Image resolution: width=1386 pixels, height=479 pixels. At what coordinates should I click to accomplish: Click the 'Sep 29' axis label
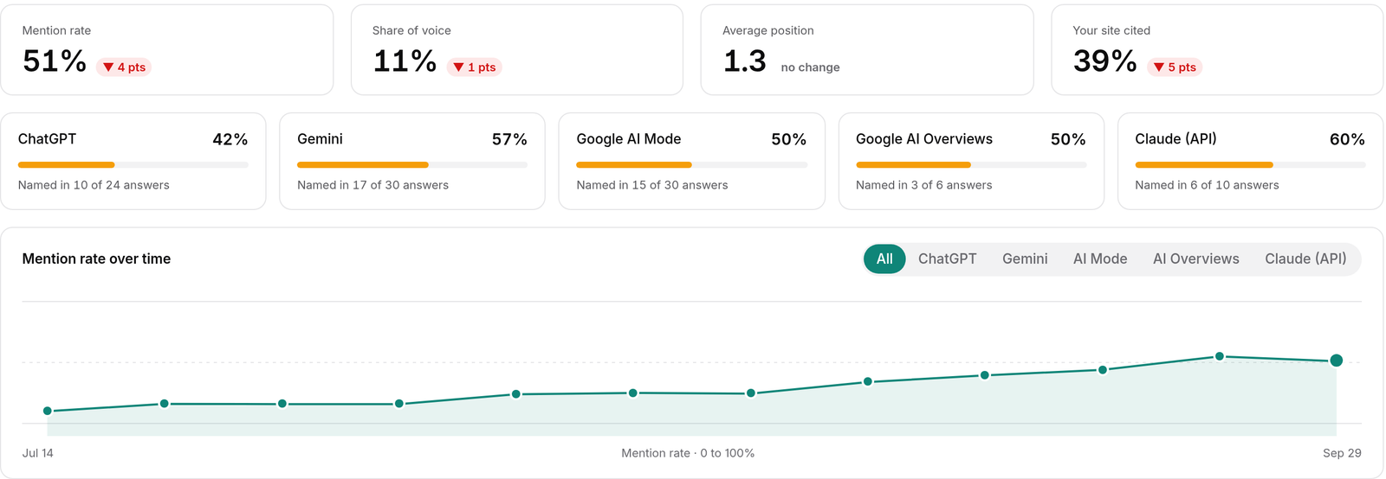pyautogui.click(x=1342, y=453)
